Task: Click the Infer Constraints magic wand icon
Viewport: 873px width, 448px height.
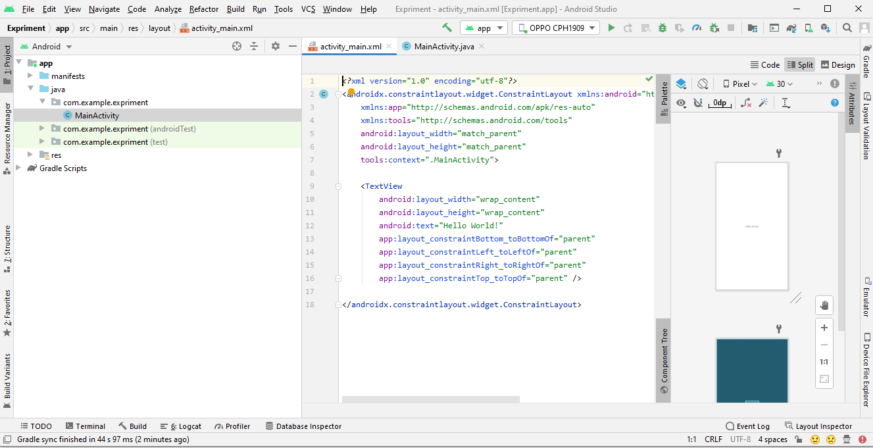Action: [x=763, y=103]
